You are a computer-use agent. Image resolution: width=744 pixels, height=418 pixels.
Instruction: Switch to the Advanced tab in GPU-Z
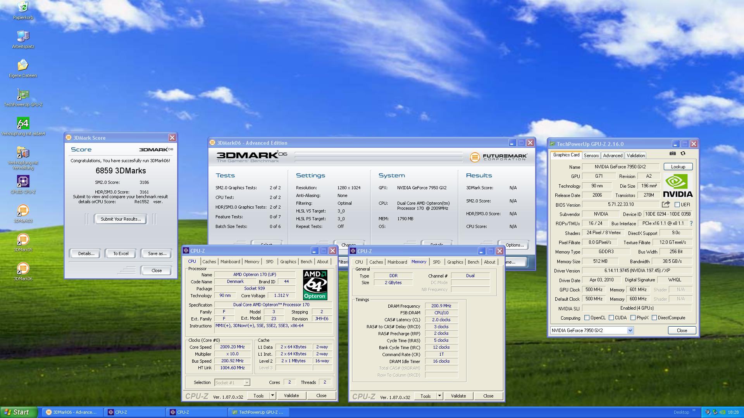[x=613, y=156]
